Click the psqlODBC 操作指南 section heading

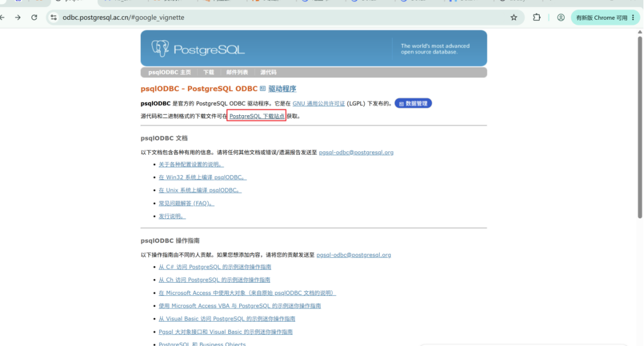pyautogui.click(x=170, y=241)
